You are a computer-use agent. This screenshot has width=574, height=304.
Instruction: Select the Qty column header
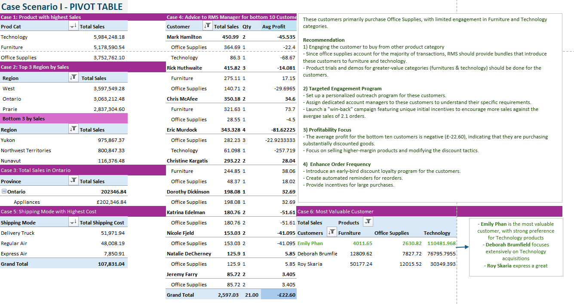[247, 27]
